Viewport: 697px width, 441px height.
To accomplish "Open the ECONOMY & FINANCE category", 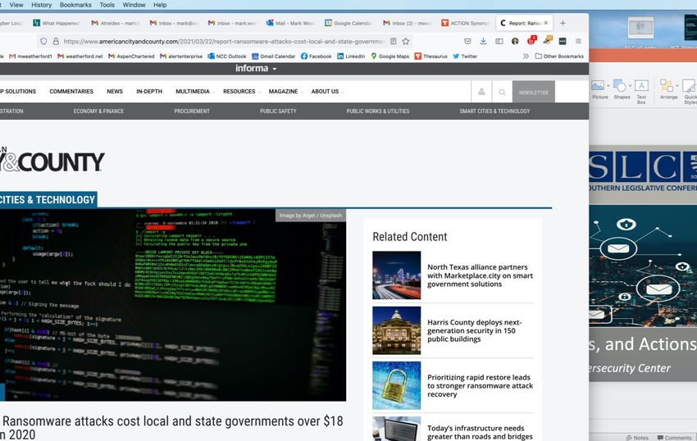I will [x=98, y=111].
